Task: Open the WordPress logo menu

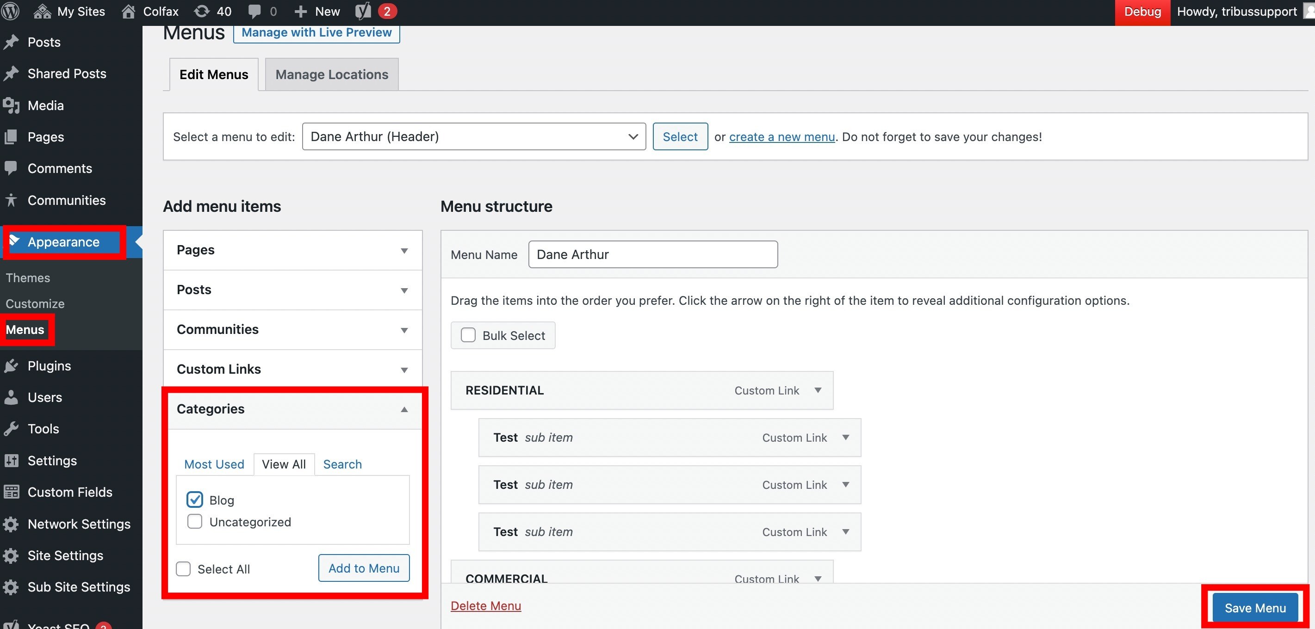Action: (x=11, y=11)
